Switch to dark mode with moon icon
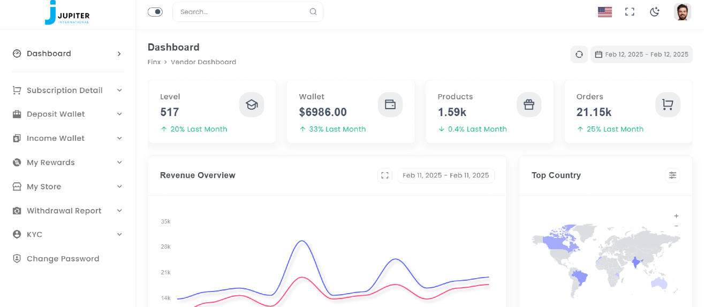 (654, 12)
